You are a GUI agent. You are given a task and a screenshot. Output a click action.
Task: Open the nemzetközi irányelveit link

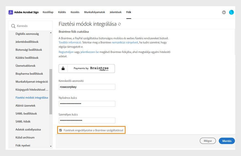click(x=125, y=42)
